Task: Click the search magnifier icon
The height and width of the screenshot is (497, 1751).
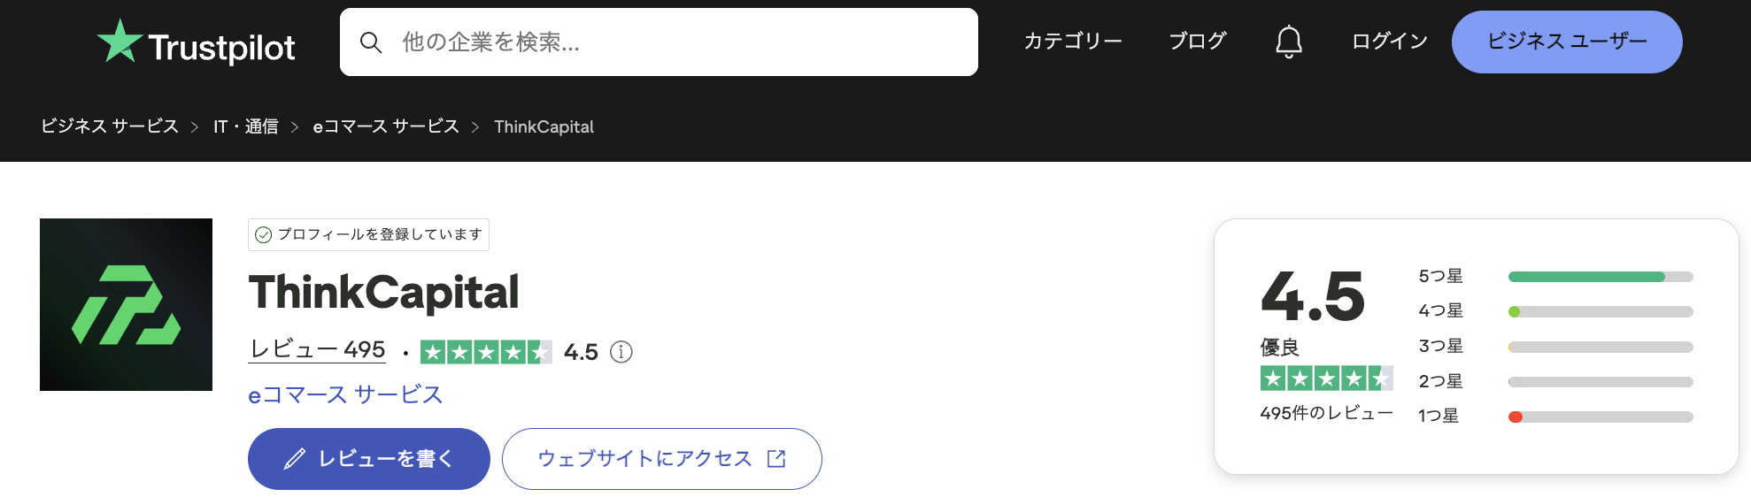Action: (x=371, y=42)
